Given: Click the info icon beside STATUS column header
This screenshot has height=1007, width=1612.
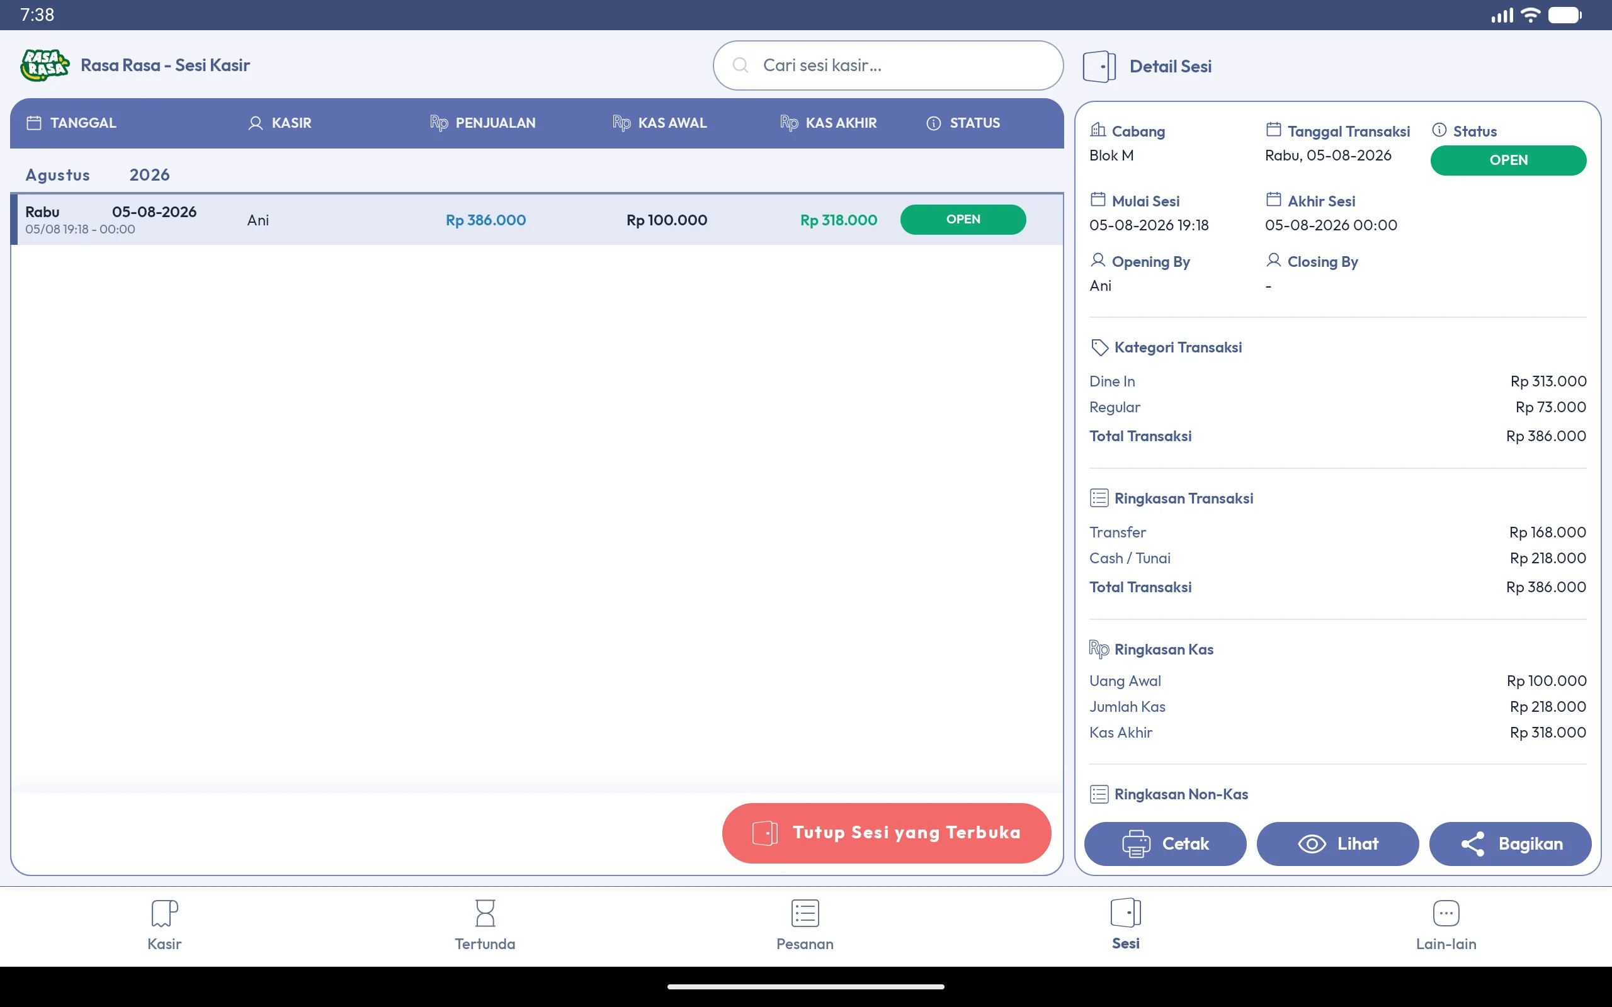Looking at the screenshot, I should tap(934, 123).
